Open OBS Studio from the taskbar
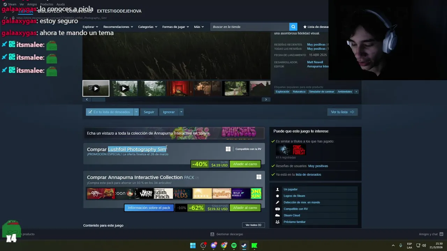The width and height of the screenshot is (447, 251). click(203, 245)
